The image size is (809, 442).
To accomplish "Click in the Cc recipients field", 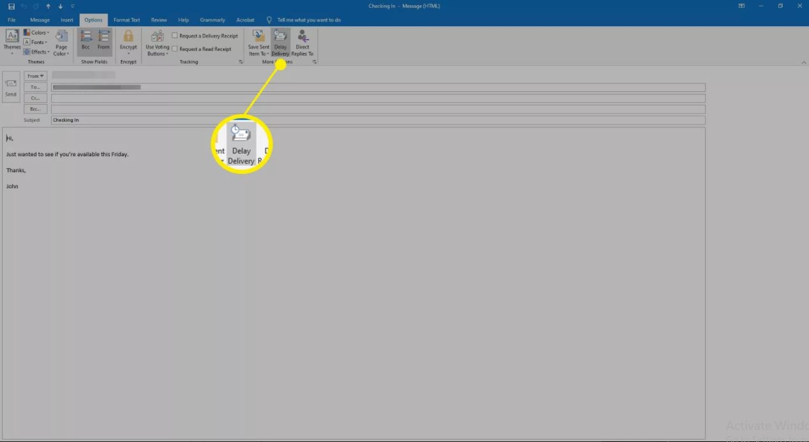I will pyautogui.click(x=378, y=98).
